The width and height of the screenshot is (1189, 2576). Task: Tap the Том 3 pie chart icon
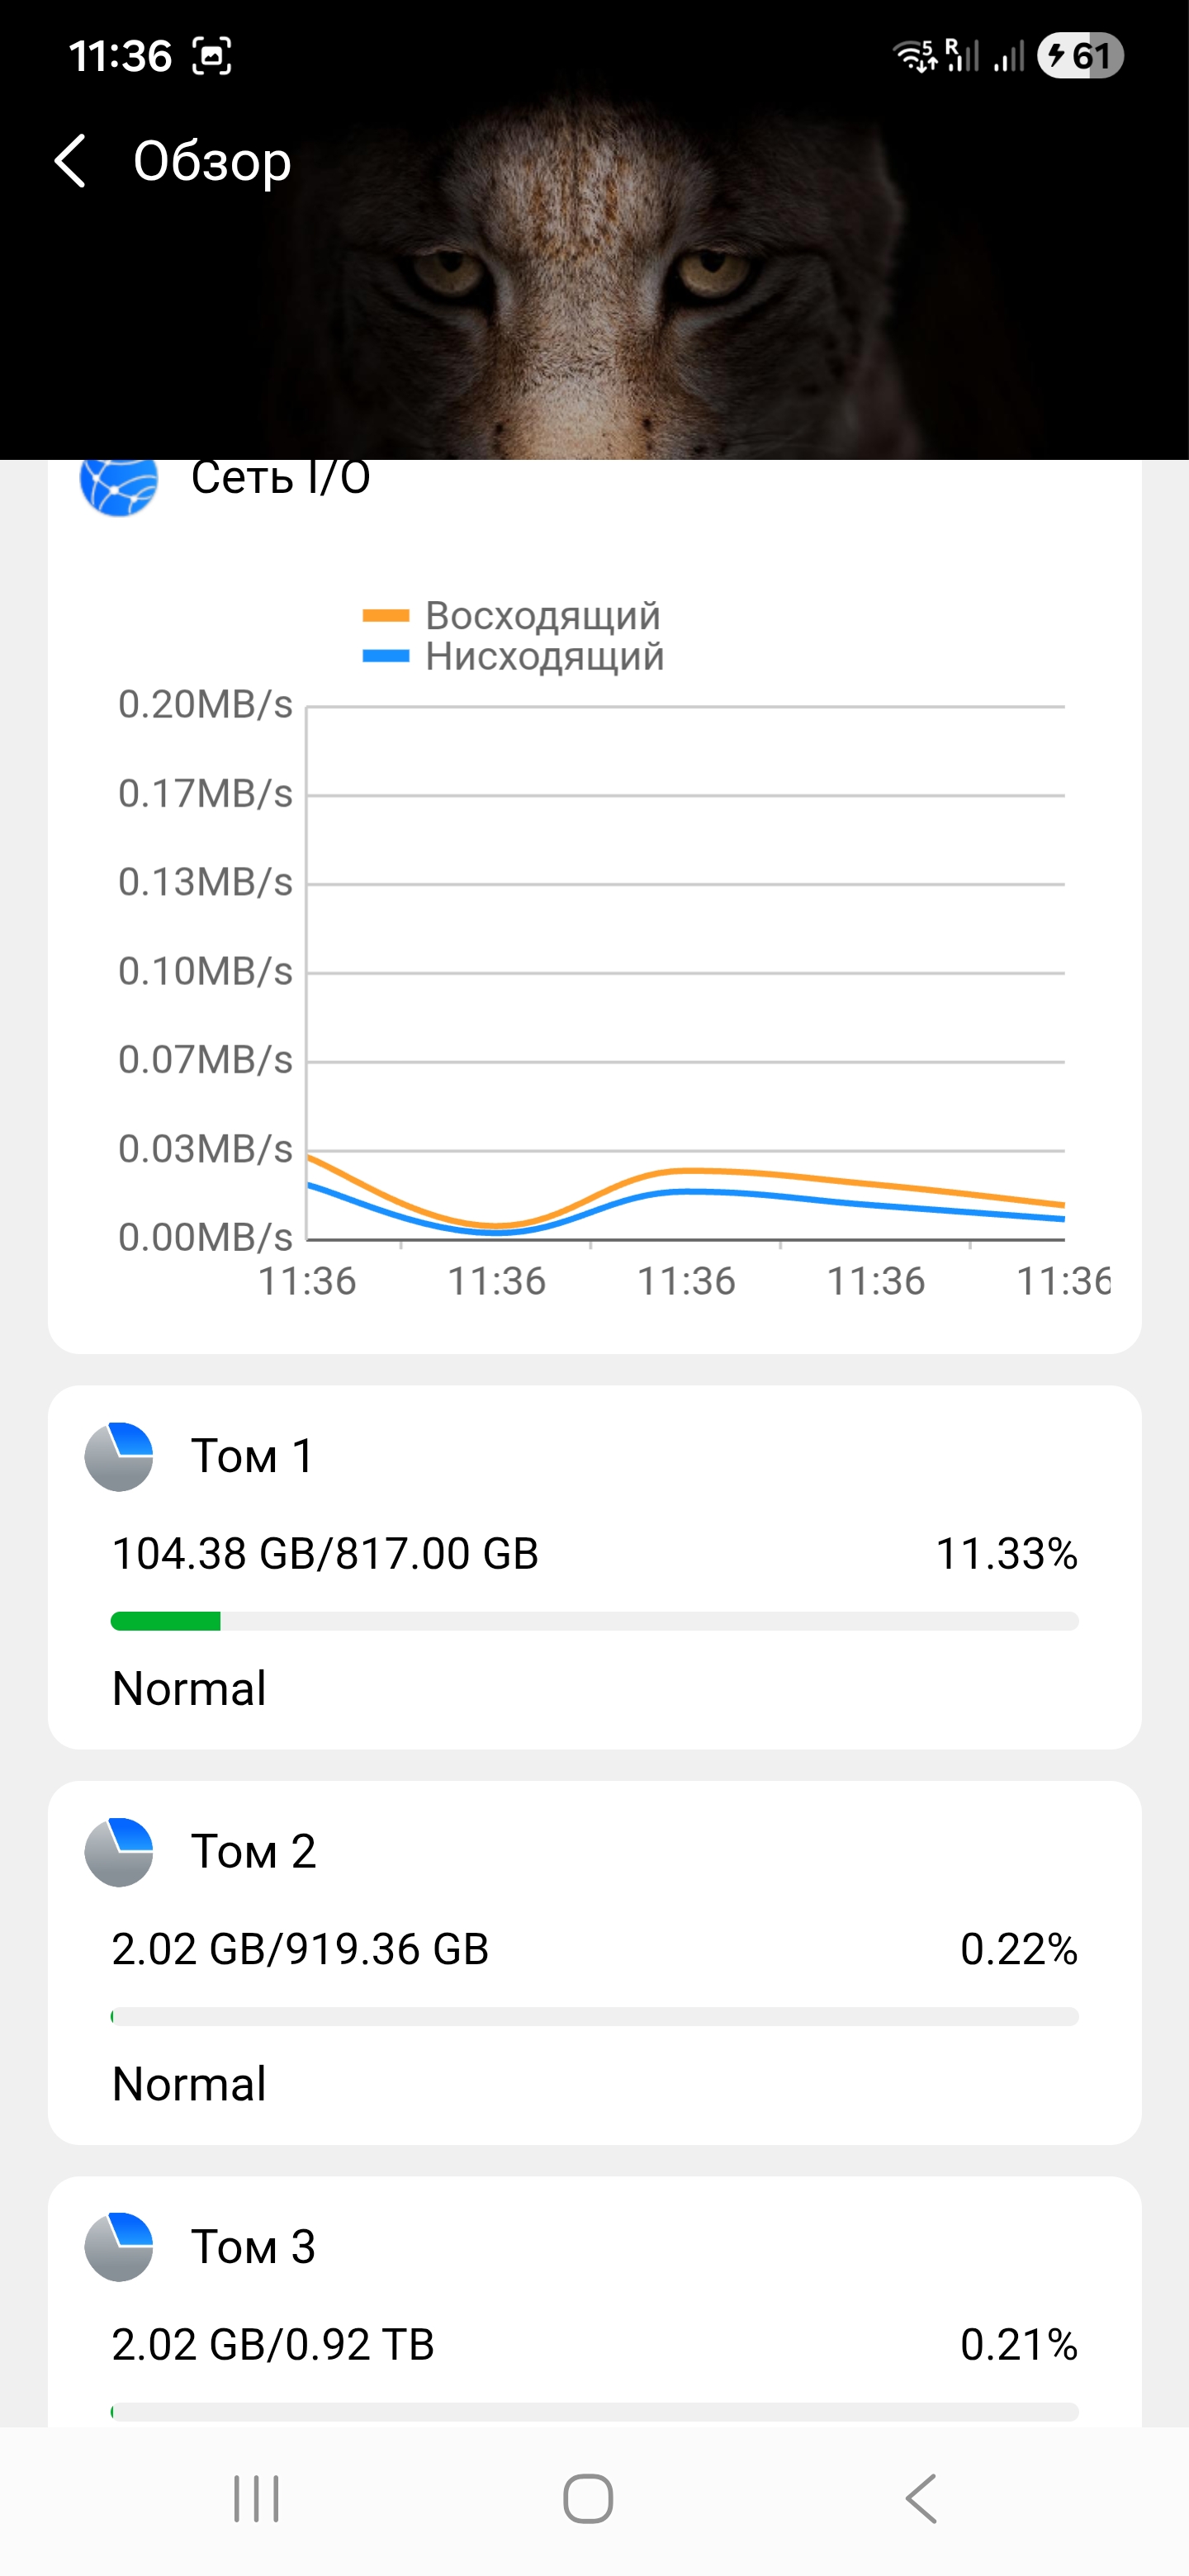click(x=119, y=2247)
